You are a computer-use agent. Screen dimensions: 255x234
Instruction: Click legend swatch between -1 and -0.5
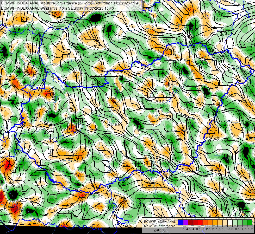tap(225, 222)
